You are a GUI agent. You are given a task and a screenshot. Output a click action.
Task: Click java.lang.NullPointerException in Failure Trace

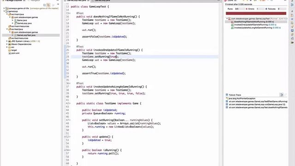[242, 98]
